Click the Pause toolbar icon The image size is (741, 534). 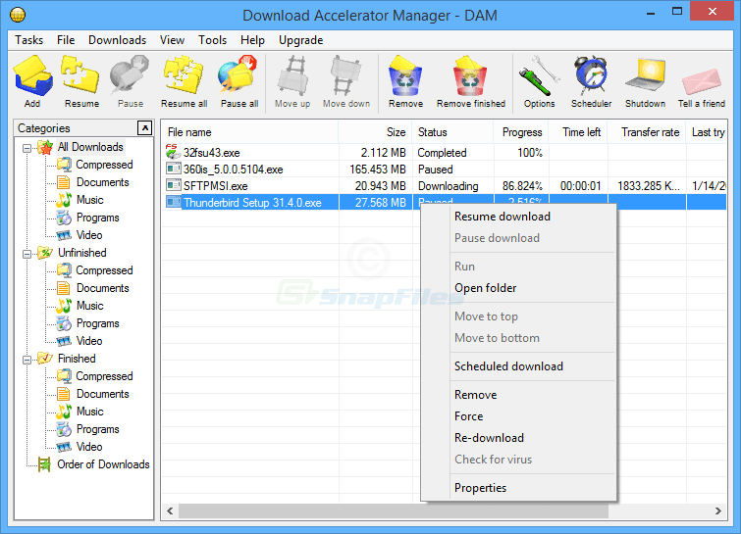(x=130, y=74)
